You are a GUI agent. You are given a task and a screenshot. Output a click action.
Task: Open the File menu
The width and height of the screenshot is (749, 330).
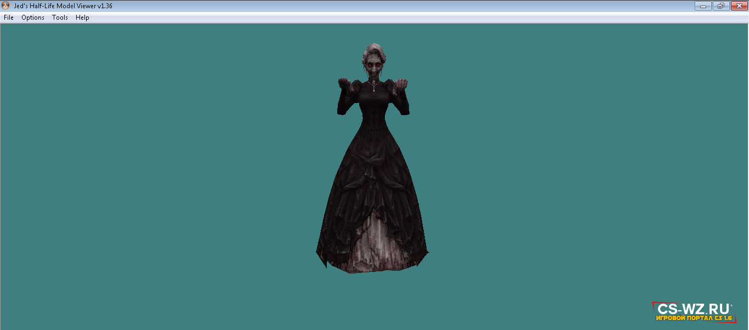[8, 18]
